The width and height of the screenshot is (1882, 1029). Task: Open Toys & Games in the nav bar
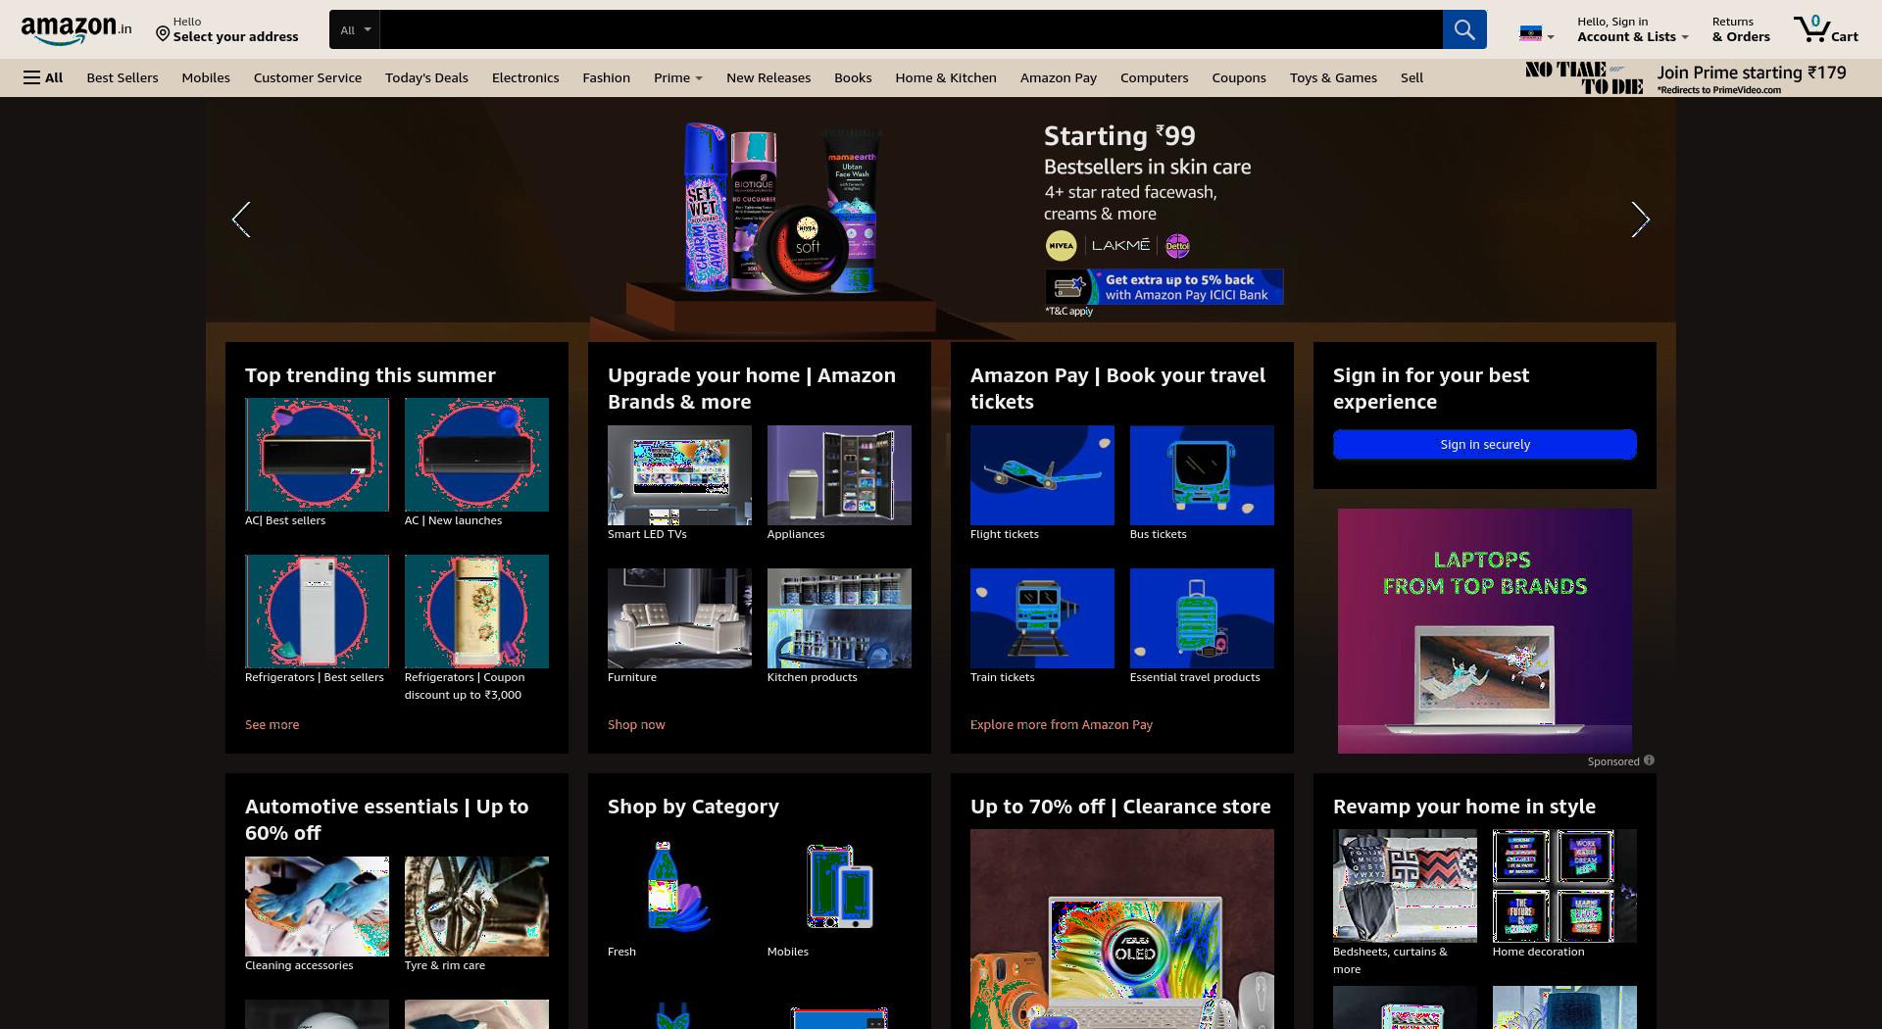coord(1333,77)
